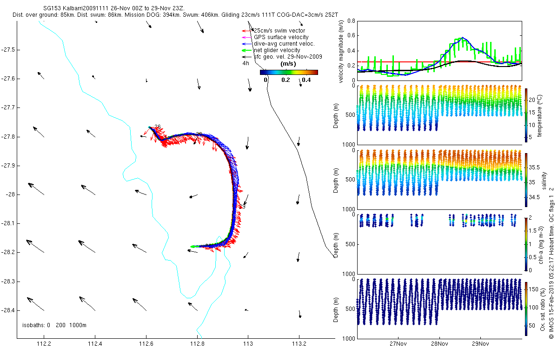Click the '1.5' chl-a colorbar tick
Image resolution: width=558 pixels, height=349 pixels.
533,231
